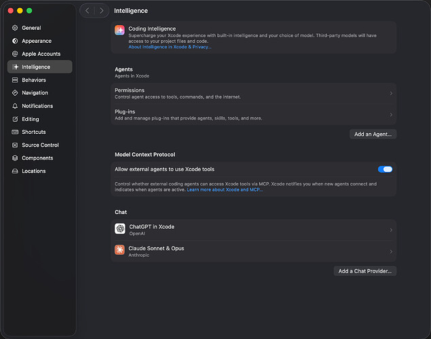431x339 pixels.
Task: Click the Behaviors icon in sidebar
Action: point(15,79)
